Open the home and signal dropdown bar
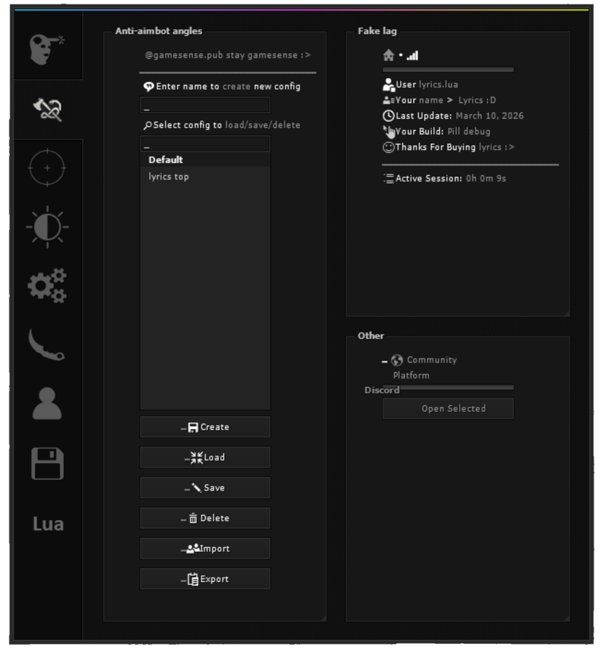This screenshot has height=651, width=605. click(x=448, y=70)
